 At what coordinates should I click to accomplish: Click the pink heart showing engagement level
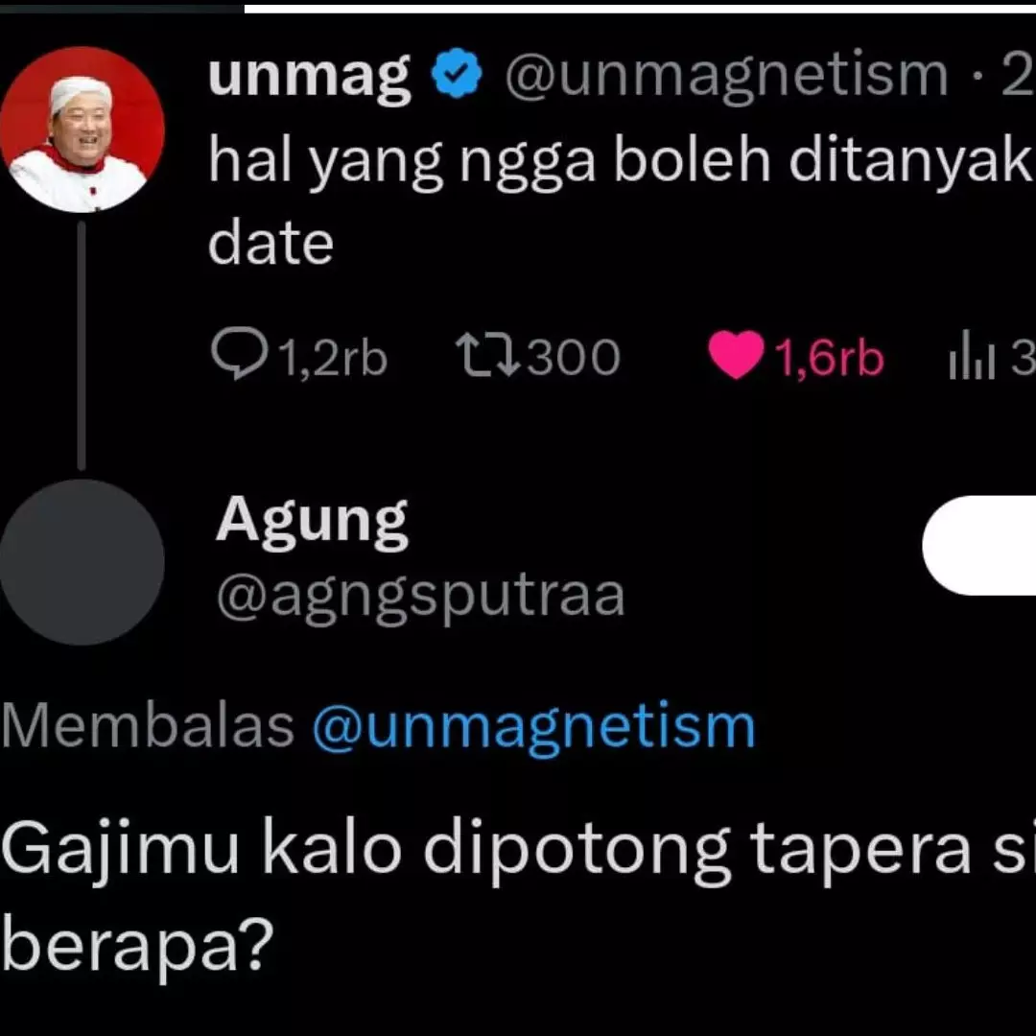point(735,355)
